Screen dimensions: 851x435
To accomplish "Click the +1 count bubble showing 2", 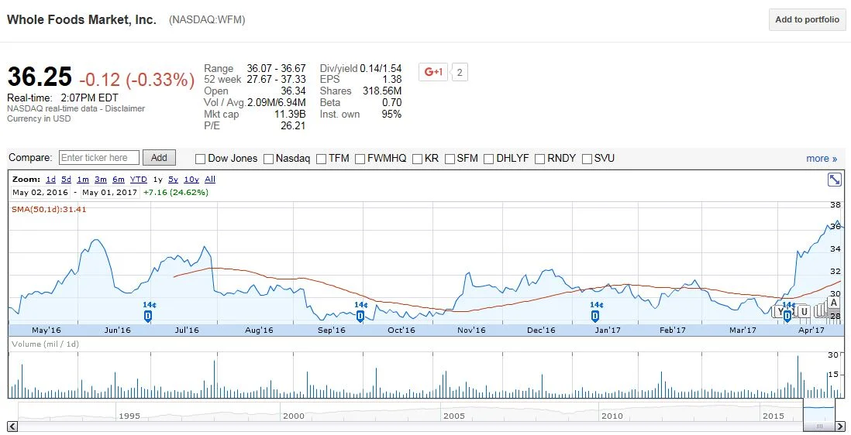I will 459,72.
